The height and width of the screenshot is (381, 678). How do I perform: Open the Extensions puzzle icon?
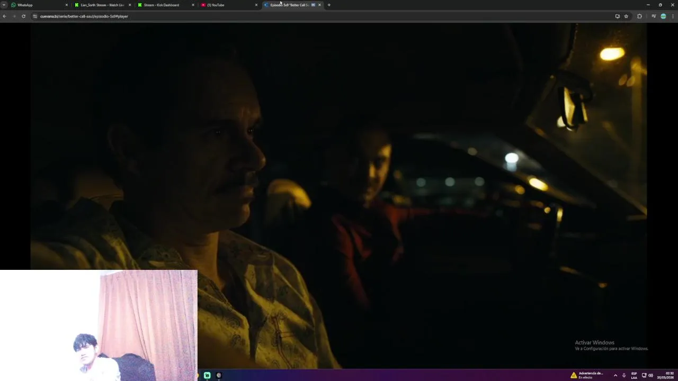(639, 16)
